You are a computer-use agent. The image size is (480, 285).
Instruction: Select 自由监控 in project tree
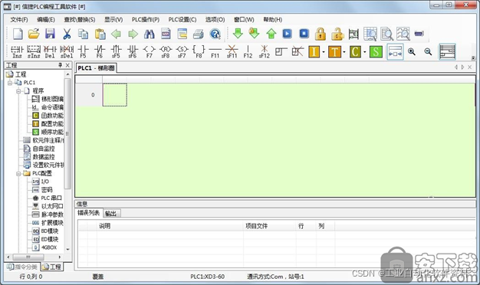44,149
